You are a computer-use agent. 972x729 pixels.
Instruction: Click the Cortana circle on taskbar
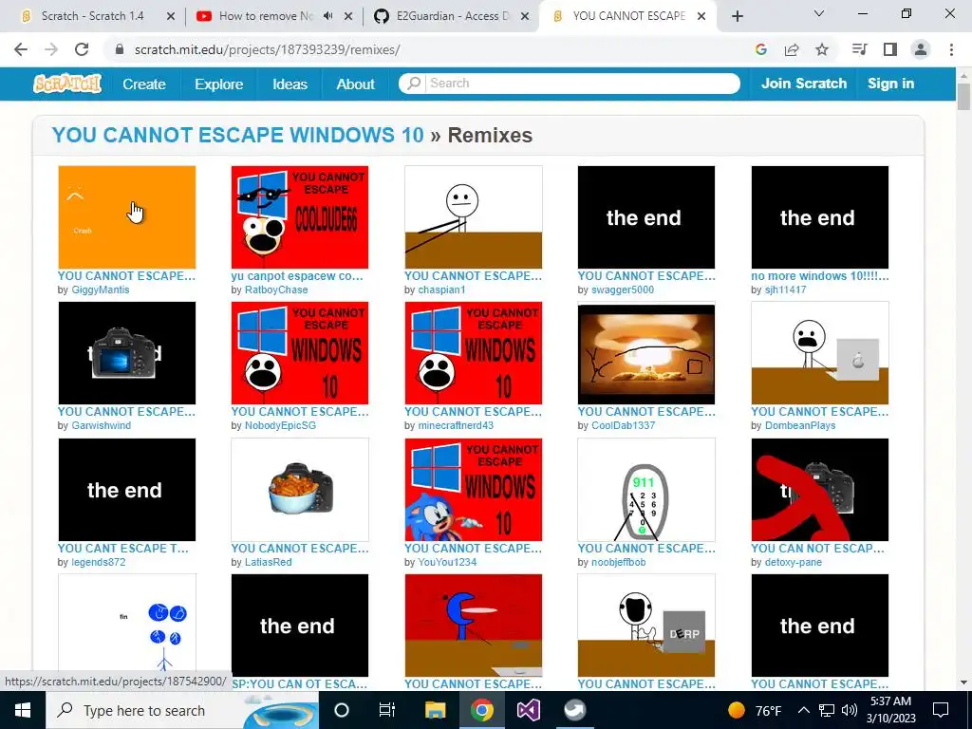pyautogui.click(x=342, y=710)
